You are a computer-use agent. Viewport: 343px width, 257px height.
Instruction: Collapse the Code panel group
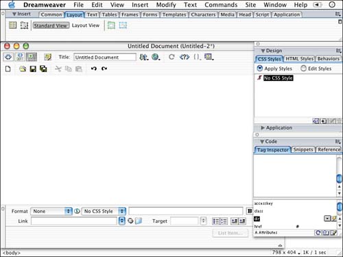point(262,142)
